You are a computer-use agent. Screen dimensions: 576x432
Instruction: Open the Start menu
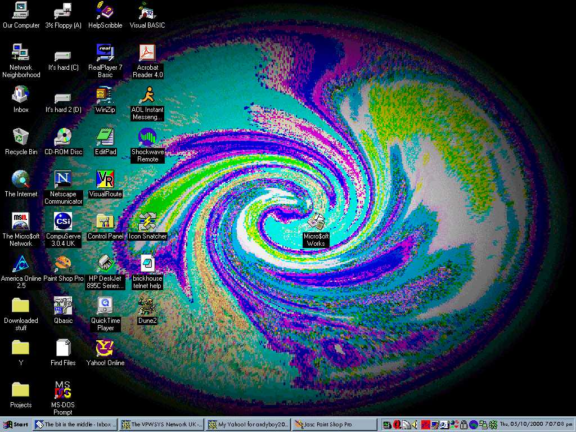coord(16,425)
